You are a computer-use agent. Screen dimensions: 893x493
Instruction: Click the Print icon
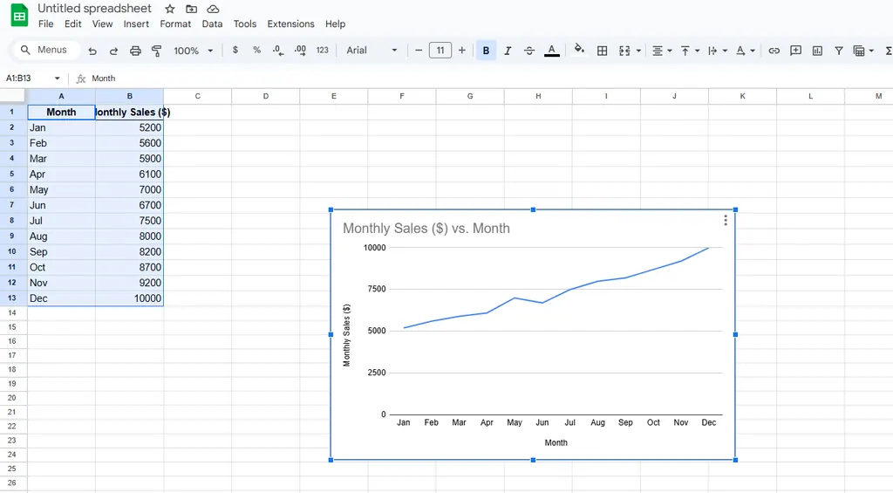(x=135, y=51)
